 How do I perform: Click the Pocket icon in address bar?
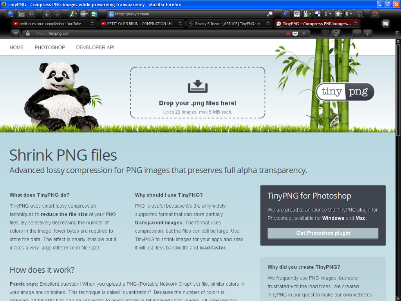point(295,33)
